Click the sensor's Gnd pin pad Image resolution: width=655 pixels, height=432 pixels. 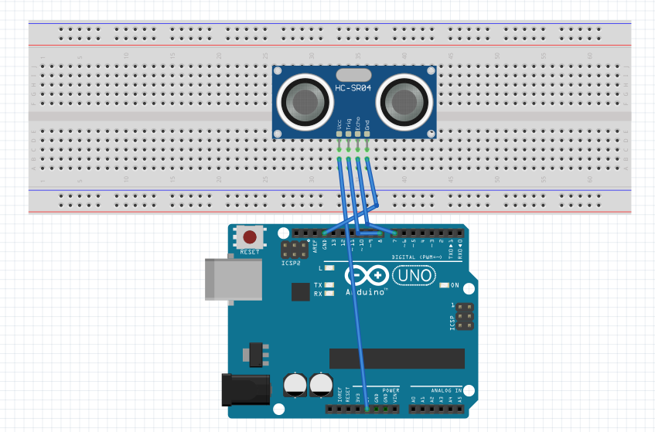tap(367, 134)
